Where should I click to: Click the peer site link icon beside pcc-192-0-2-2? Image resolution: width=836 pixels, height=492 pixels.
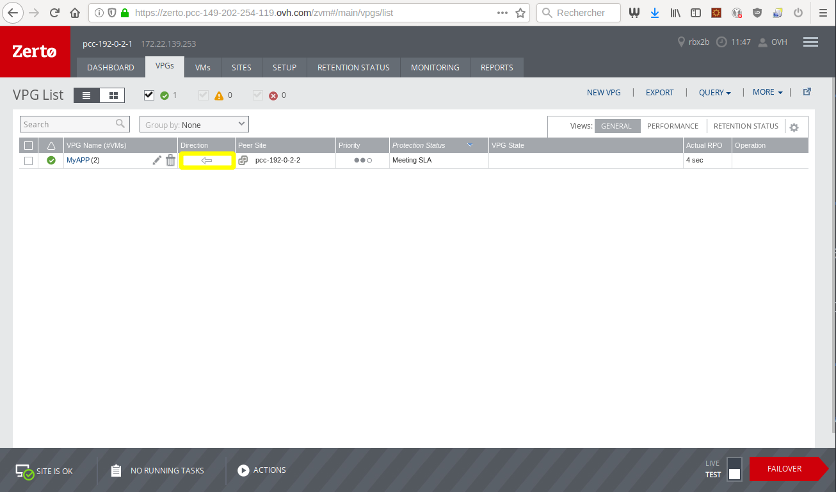[x=243, y=160]
